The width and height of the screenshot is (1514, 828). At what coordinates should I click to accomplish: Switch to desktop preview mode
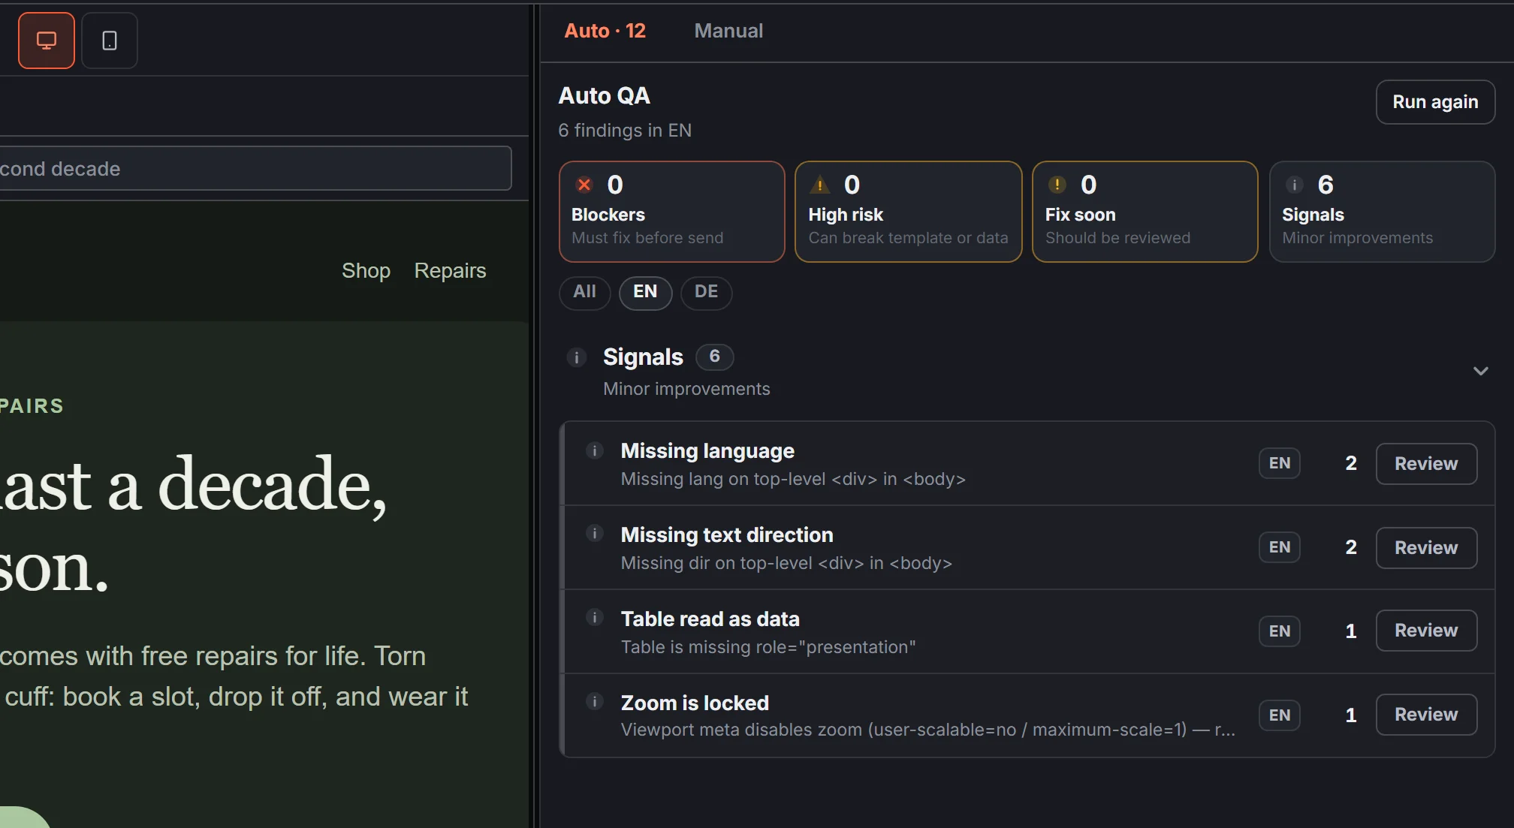[47, 41]
